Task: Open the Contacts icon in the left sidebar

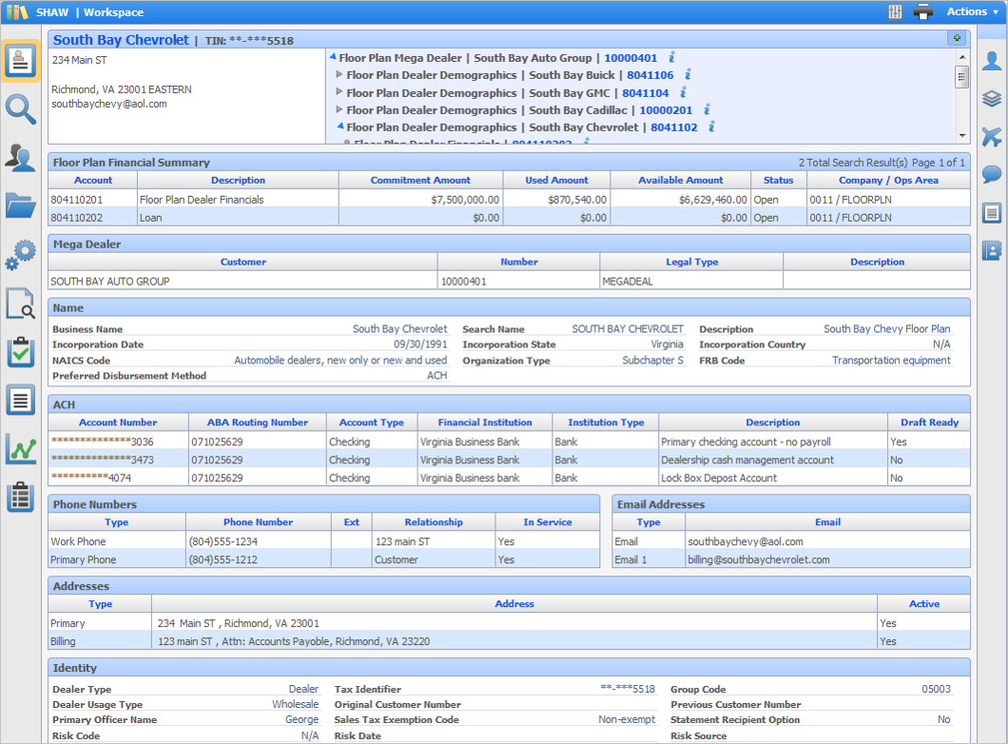Action: coord(21,158)
